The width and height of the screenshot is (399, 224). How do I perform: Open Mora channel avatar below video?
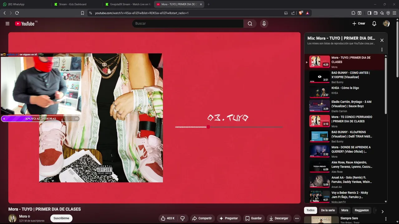pyautogui.click(x=12, y=218)
